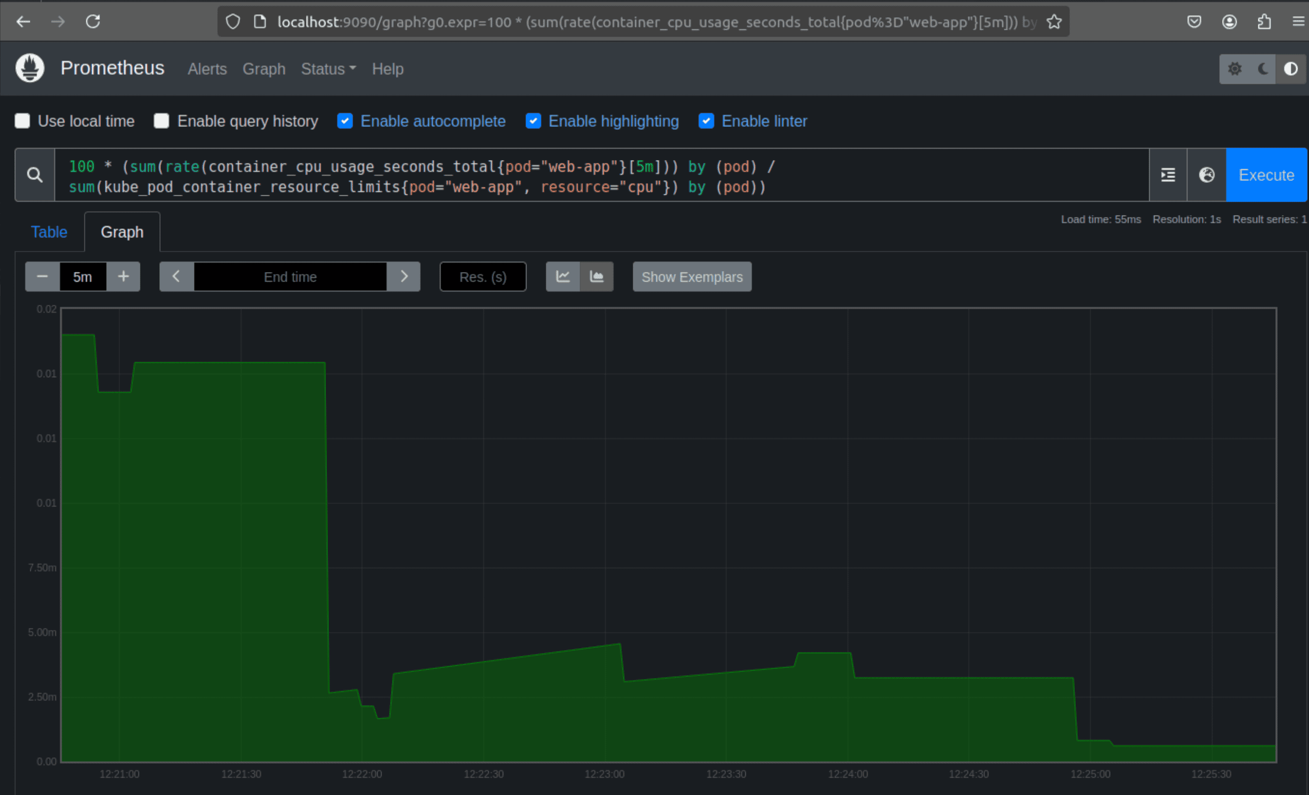
Task: Move end time backward with left chevron
Action: 176,277
